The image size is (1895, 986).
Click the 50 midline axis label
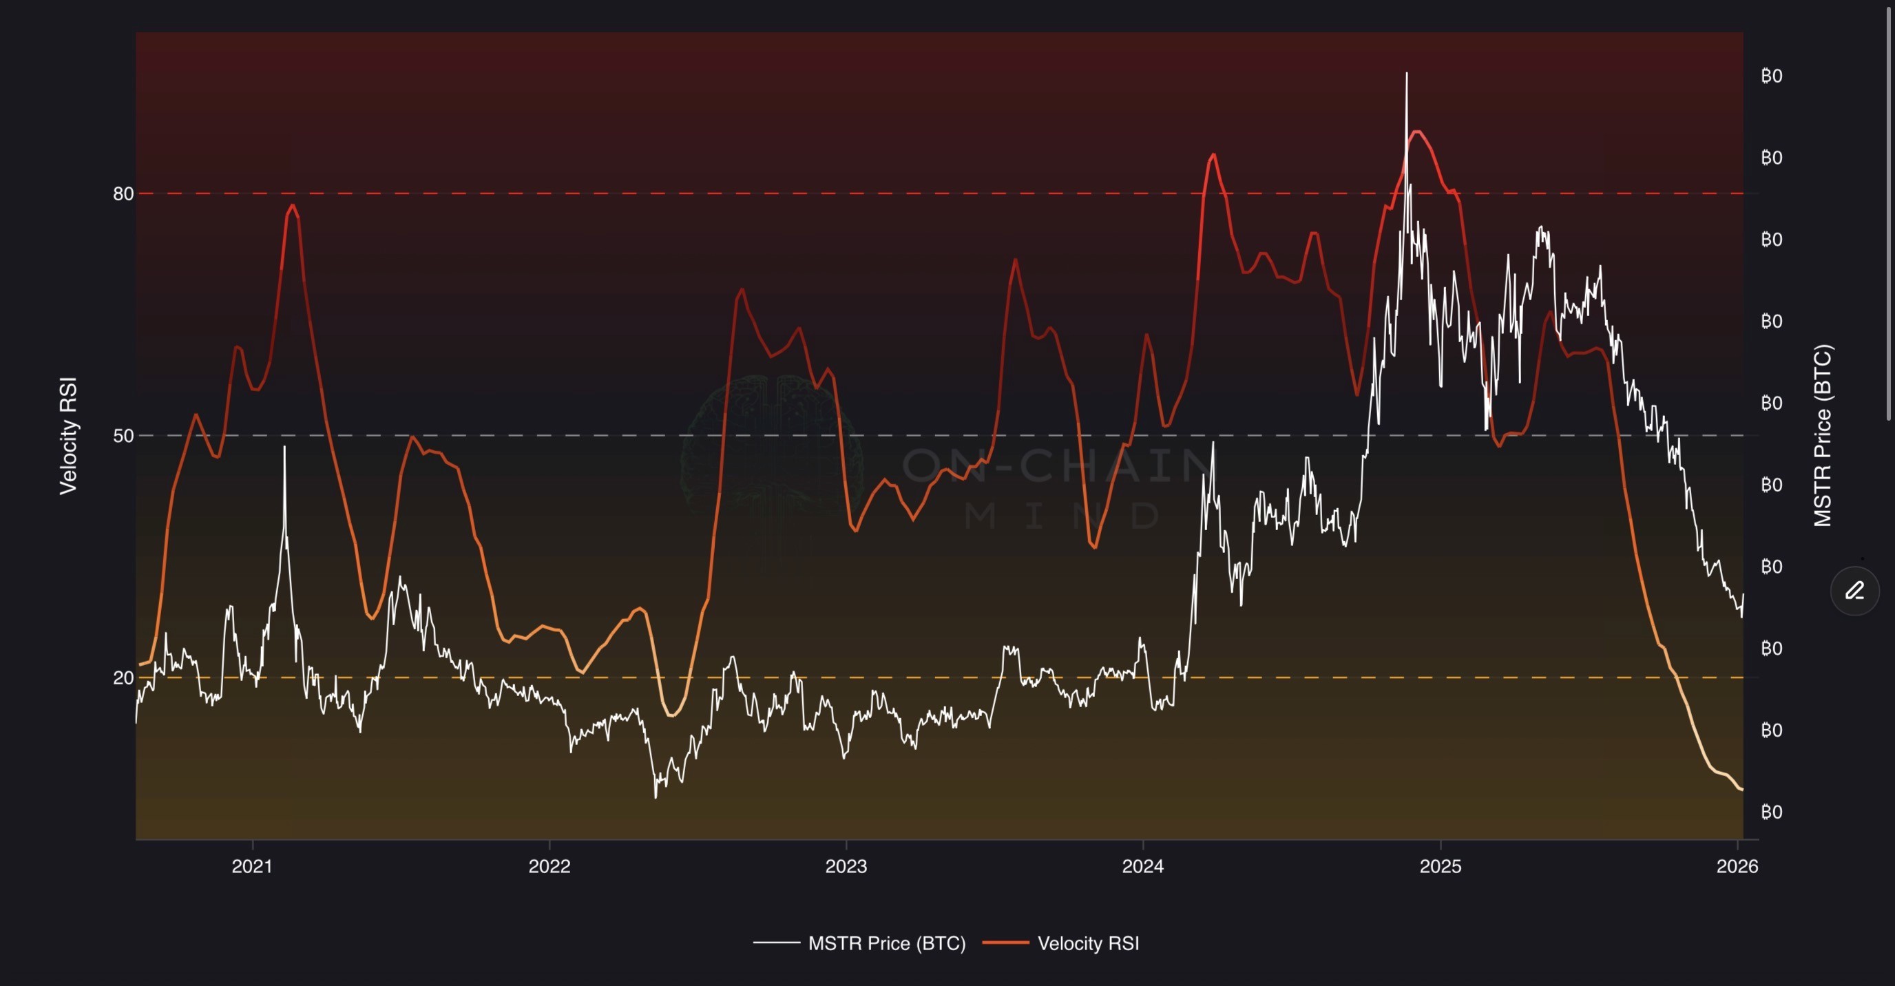(123, 436)
